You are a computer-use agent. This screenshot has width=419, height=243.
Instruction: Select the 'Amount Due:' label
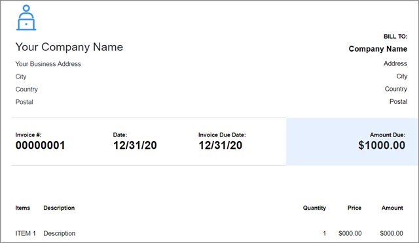[x=388, y=135]
